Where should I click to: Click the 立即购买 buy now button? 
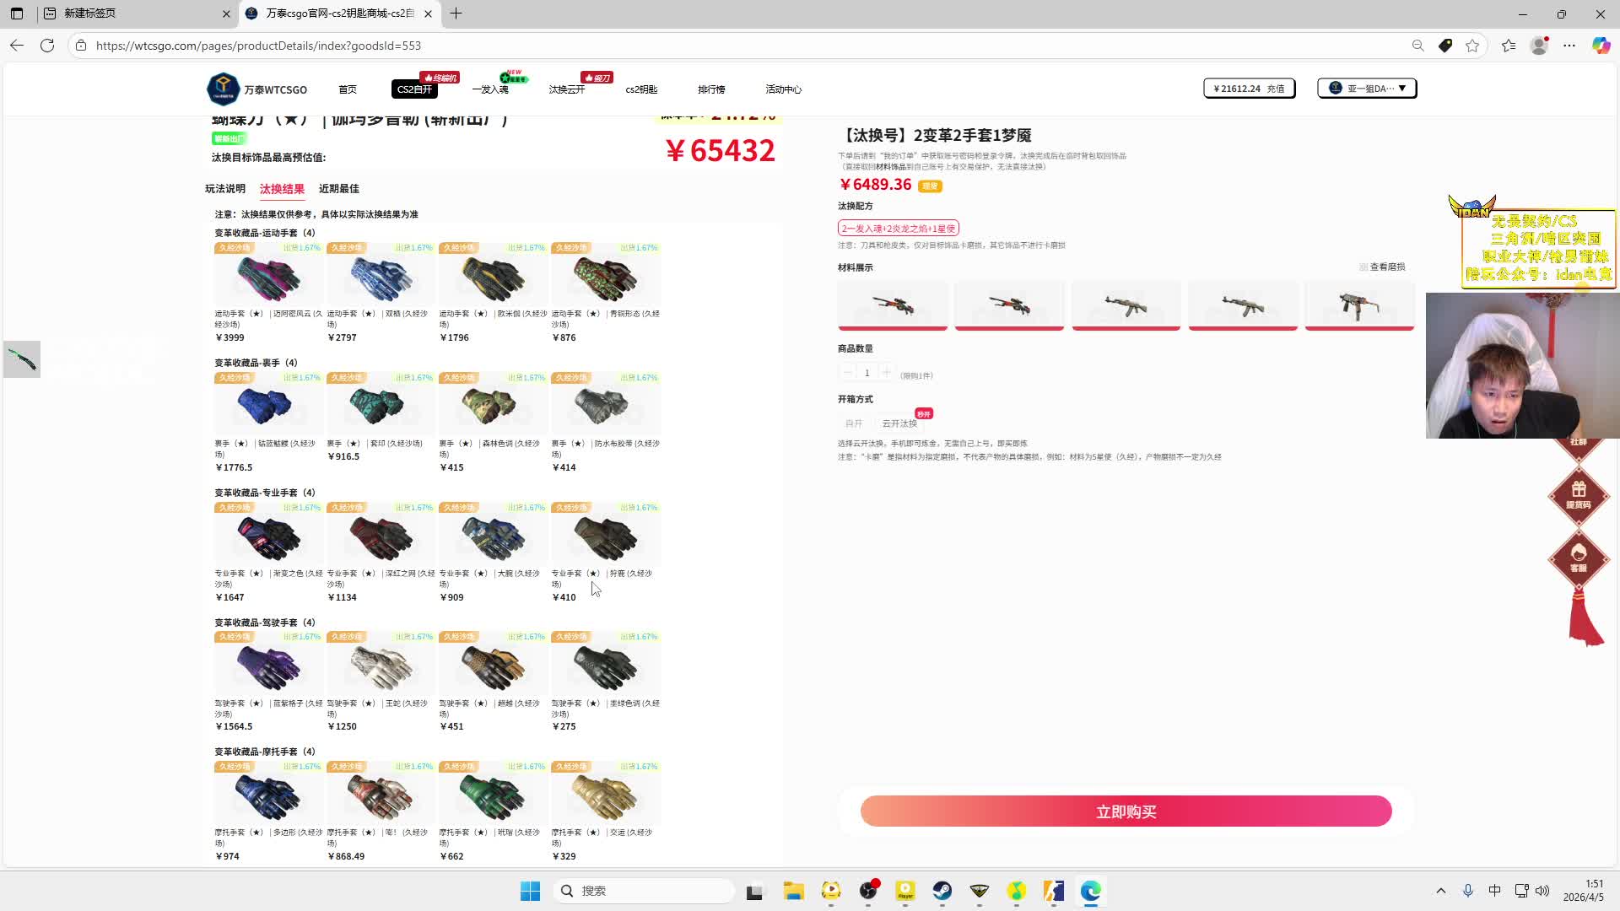pyautogui.click(x=1126, y=811)
